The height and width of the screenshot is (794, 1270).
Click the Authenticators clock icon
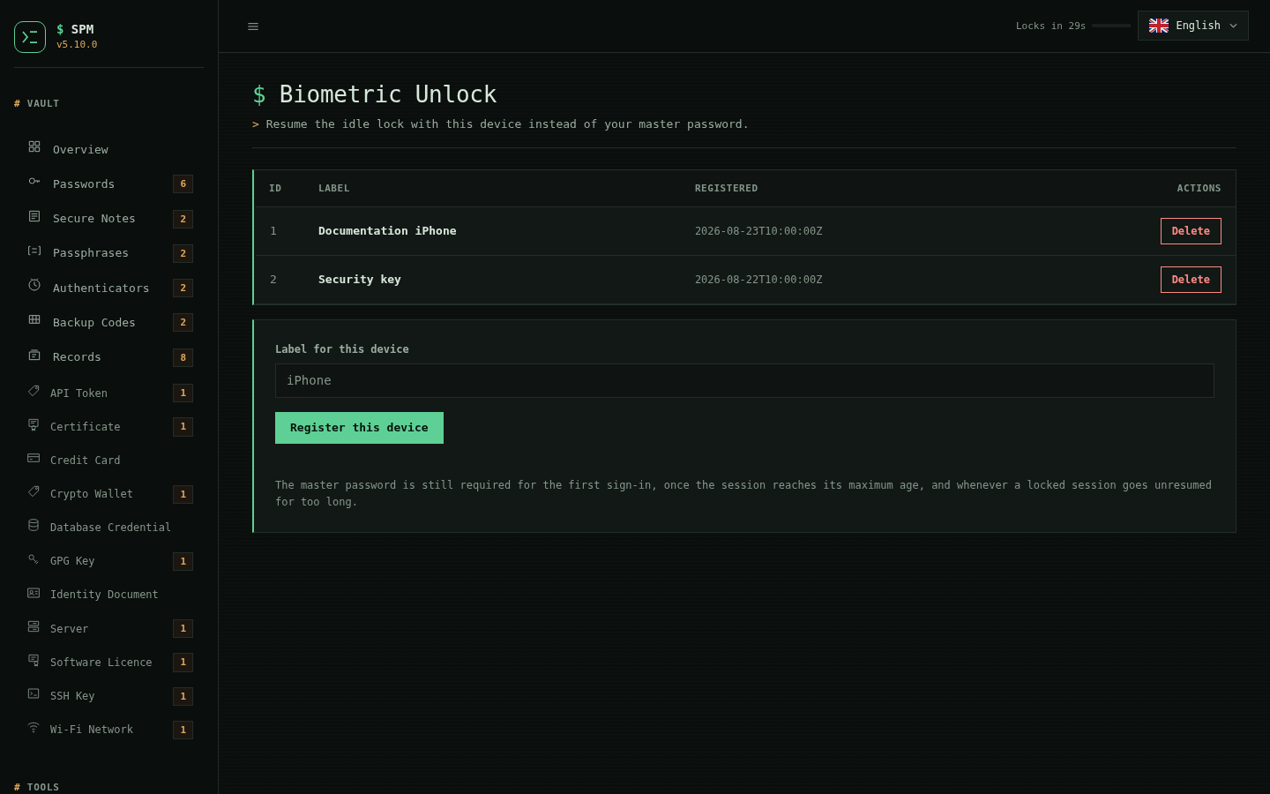coord(34,285)
